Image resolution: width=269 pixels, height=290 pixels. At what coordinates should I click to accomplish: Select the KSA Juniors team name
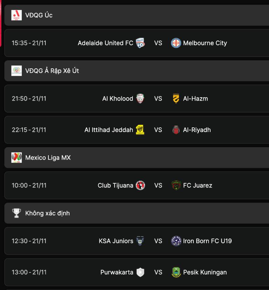click(116, 241)
